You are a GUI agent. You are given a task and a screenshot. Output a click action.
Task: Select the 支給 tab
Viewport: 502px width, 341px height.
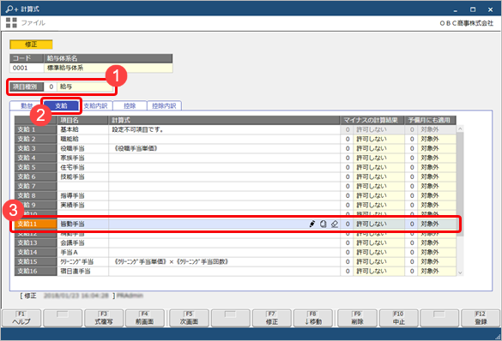[x=61, y=105]
